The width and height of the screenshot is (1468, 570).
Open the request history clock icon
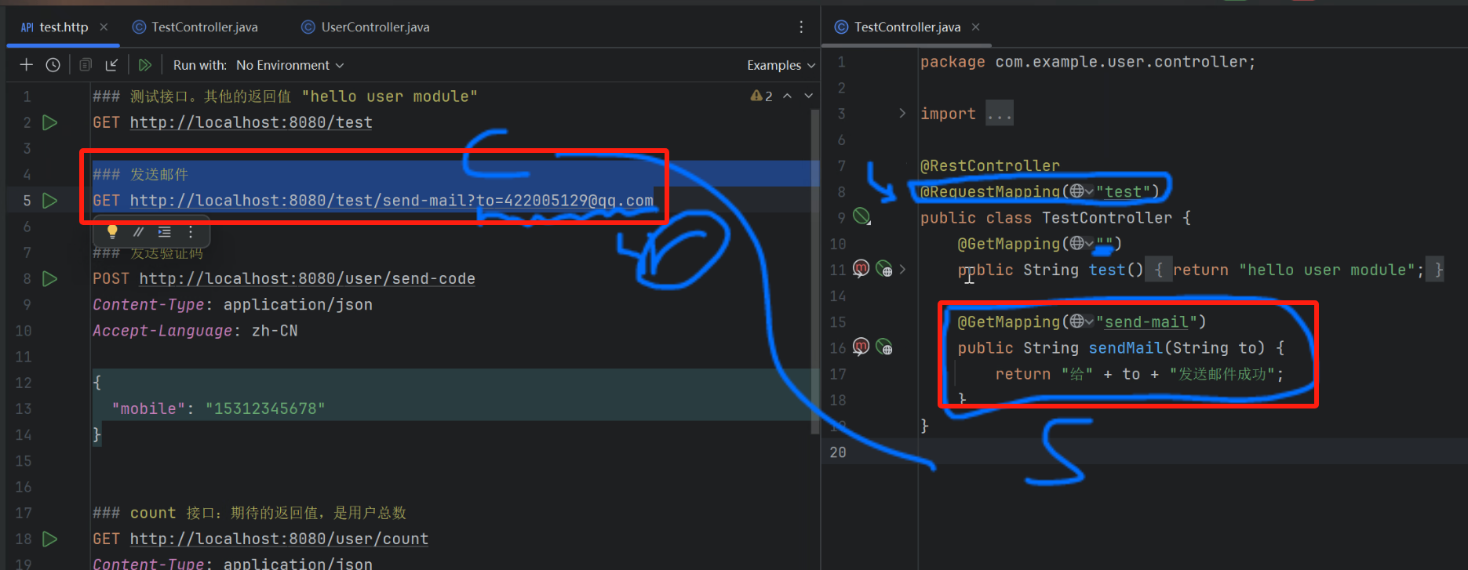[53, 65]
